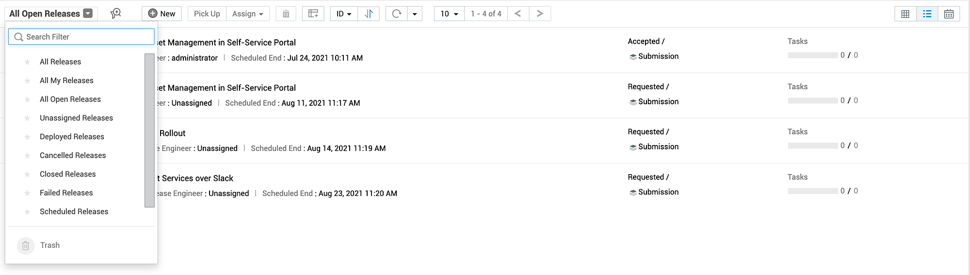The width and height of the screenshot is (970, 275).
Task: Toggle the sort order arrows icon
Action: click(369, 14)
